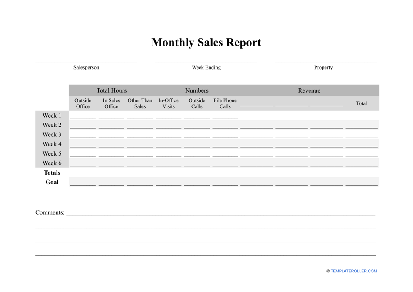413x292 pixels.
Task: Click the Goal row label
Action: pos(52,182)
